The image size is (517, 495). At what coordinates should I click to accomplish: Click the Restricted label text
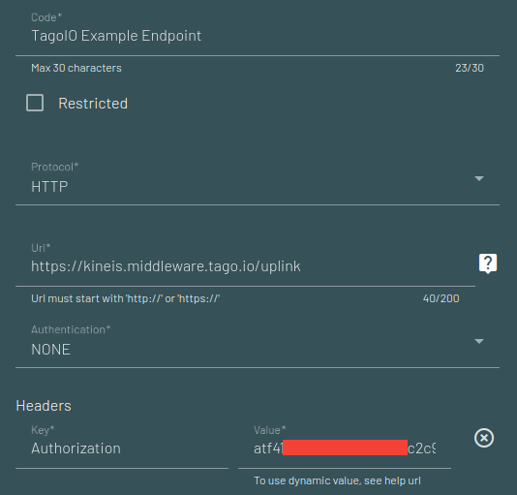93,104
